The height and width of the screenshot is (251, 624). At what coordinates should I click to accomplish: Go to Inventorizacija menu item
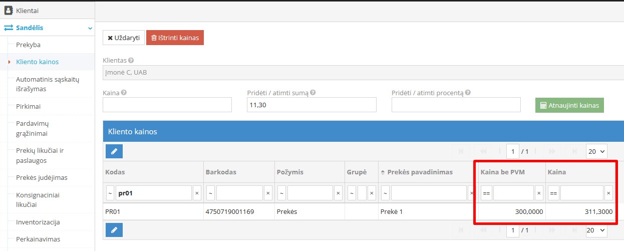[x=38, y=222]
